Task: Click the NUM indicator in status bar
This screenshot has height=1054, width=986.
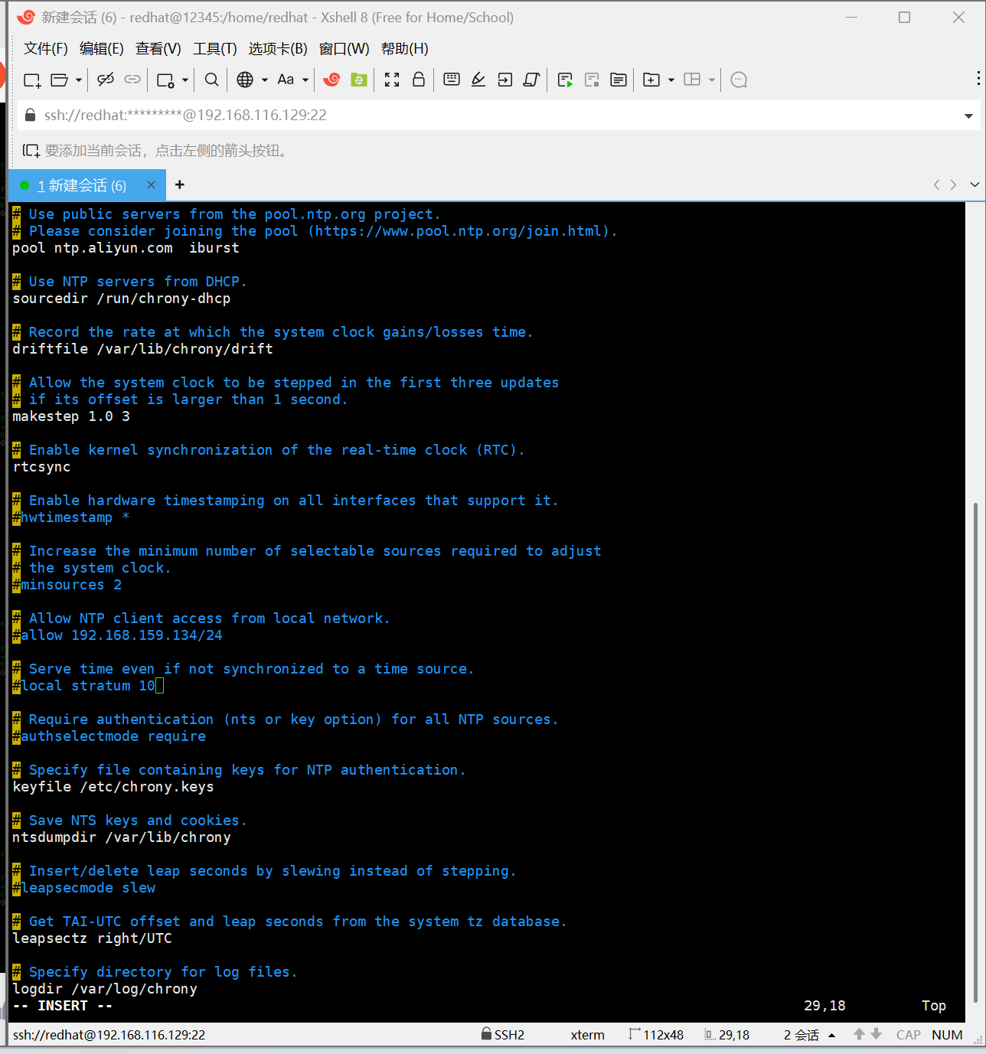Action: (x=947, y=1035)
